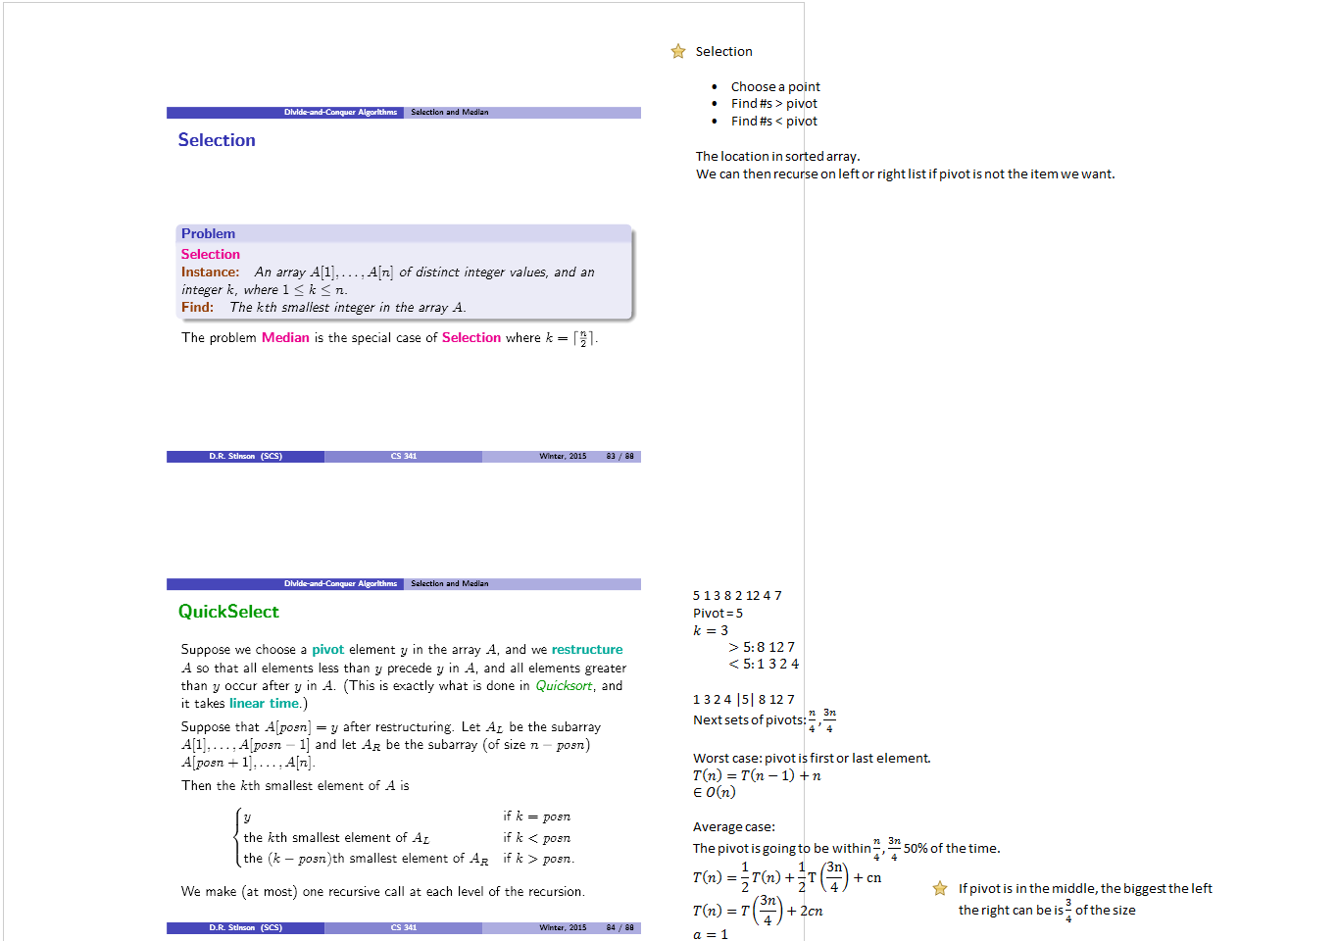Click the "CS 341" footer on the QuickSelect slide
Image resolution: width=1338 pixels, height=941 pixels.
[x=403, y=928]
